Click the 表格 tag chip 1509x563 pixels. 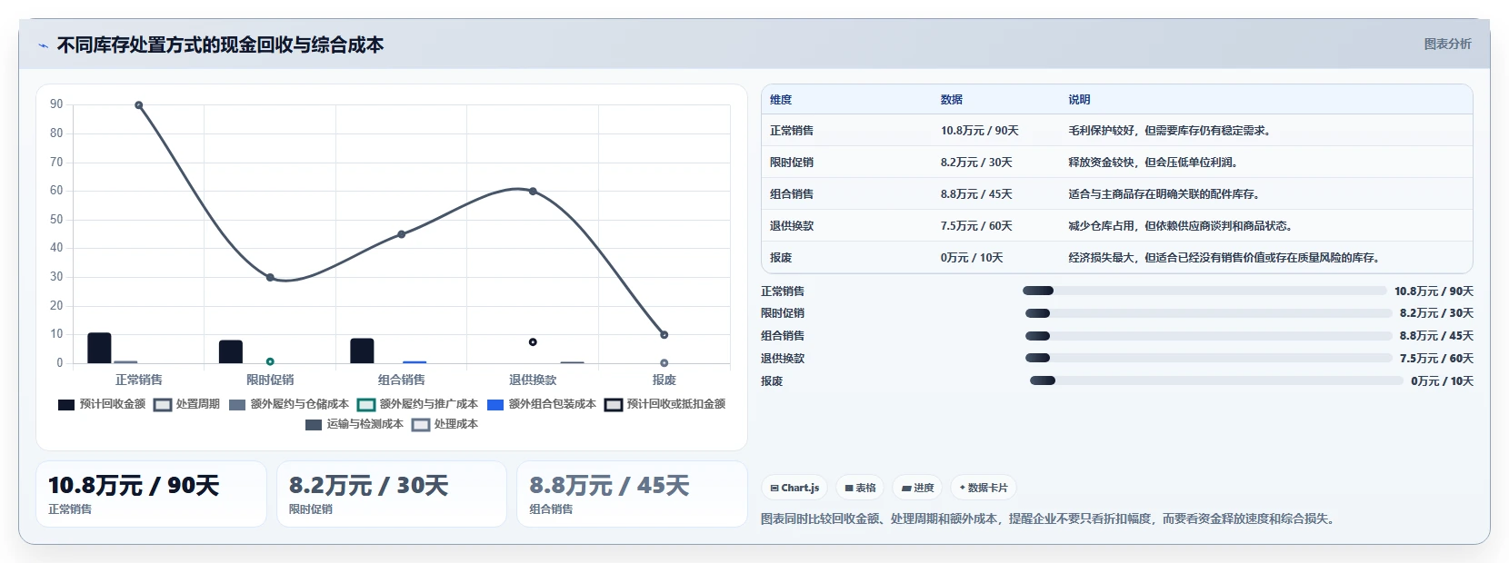click(860, 488)
